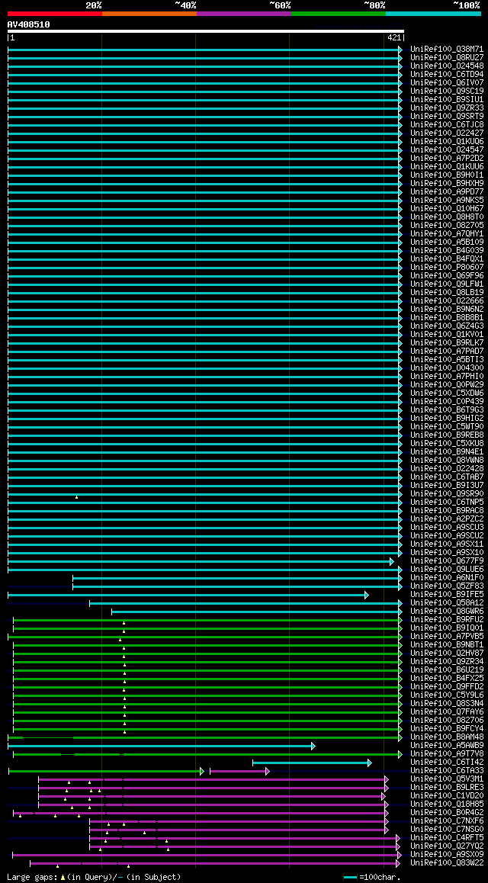Select the UniRef100_Q9FFD2 label
The width and height of the screenshot is (488, 883).
(447, 686)
